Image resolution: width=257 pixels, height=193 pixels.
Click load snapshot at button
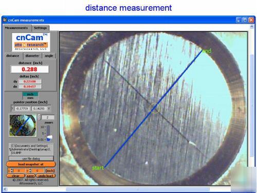point(31,164)
